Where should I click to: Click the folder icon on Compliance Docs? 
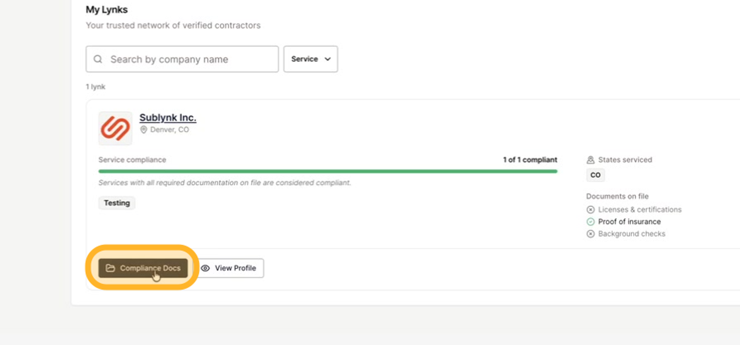110,268
